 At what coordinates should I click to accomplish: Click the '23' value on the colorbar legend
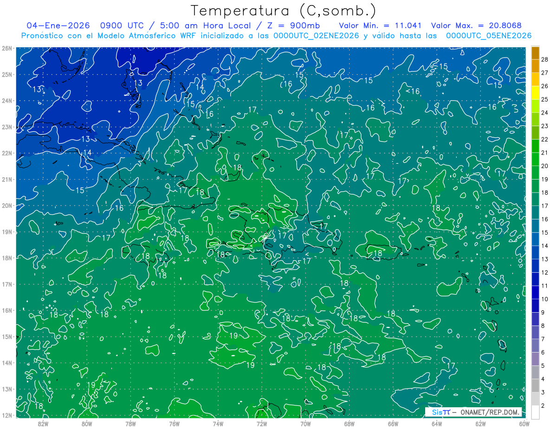(x=545, y=126)
